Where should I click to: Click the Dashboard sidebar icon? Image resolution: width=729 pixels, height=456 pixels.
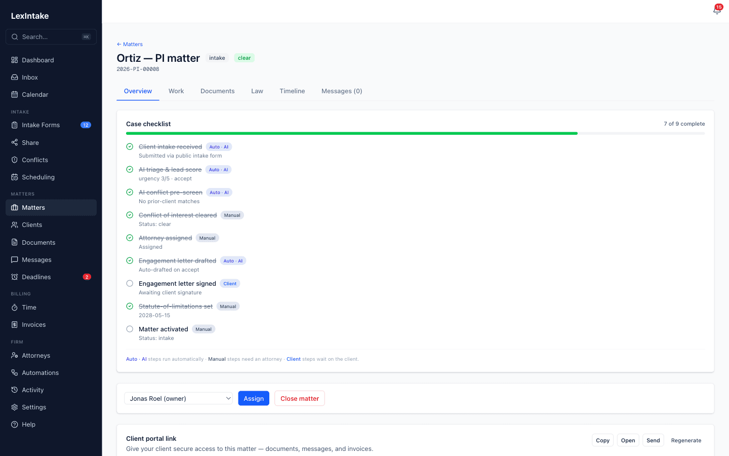click(15, 60)
